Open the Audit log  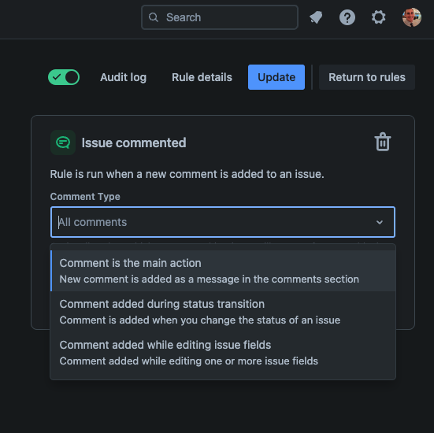[x=123, y=77]
